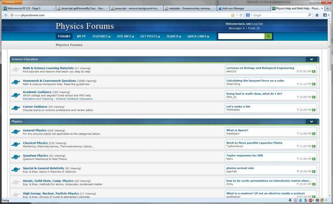Open the new tab plus button

(328, 8)
